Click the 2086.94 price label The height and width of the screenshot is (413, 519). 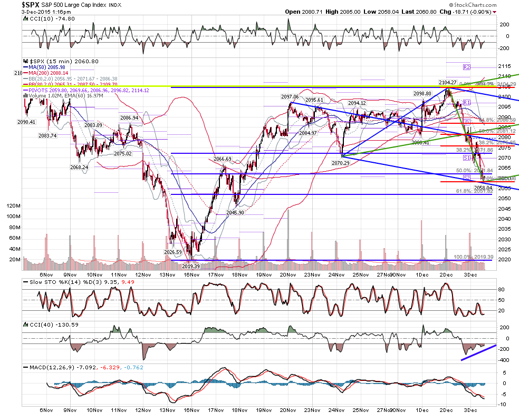pos(129,117)
